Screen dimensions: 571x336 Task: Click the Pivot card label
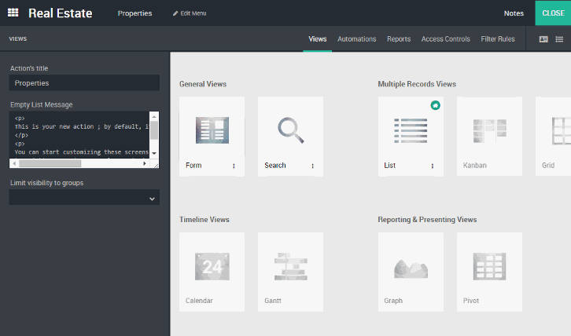(471, 301)
